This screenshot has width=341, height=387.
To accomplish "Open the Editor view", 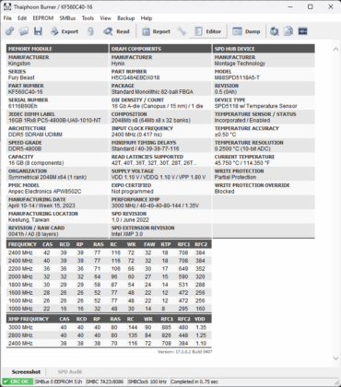I will [208, 31].
